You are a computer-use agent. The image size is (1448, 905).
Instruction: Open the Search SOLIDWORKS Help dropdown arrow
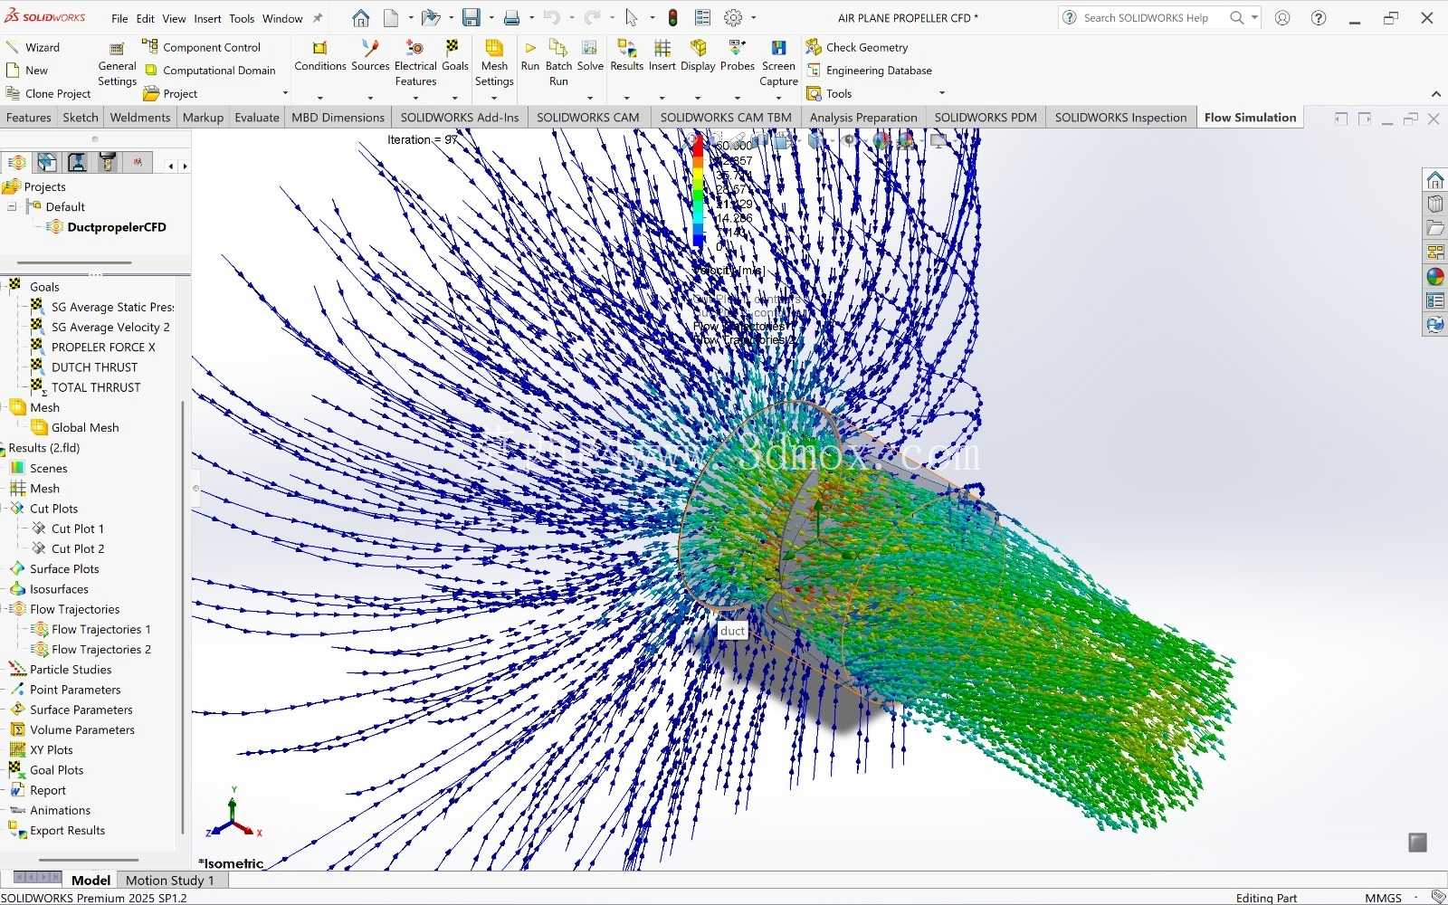coord(1254,18)
